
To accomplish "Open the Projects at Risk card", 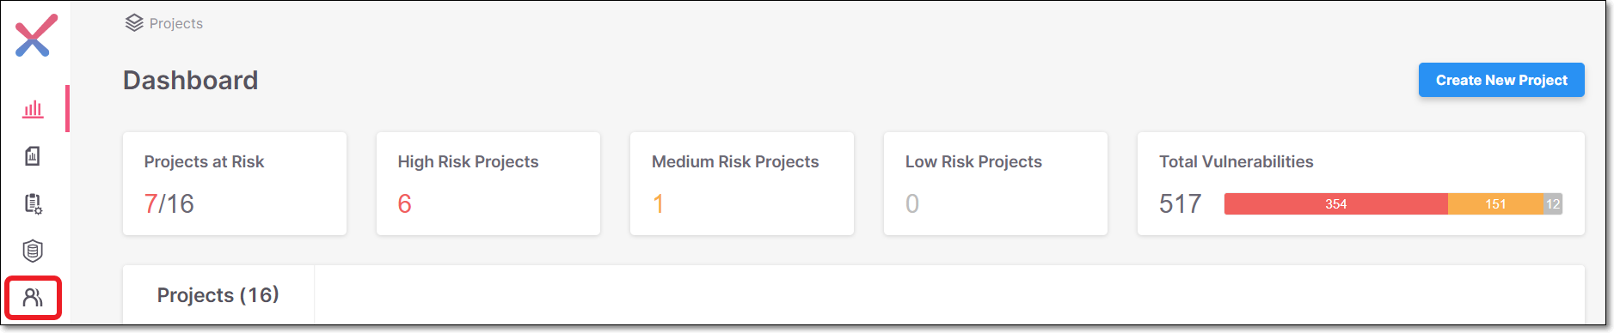I will 235,184.
